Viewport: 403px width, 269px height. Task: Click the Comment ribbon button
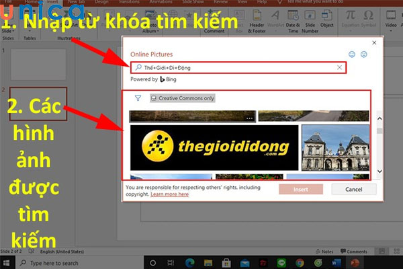[x=214, y=22]
